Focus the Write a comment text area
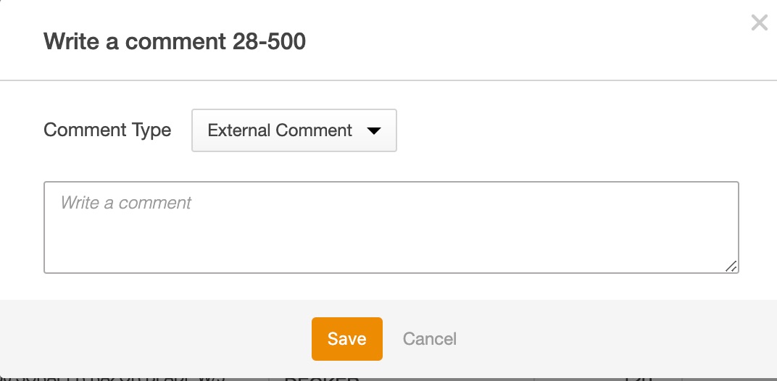This screenshot has width=777, height=381. point(391,227)
